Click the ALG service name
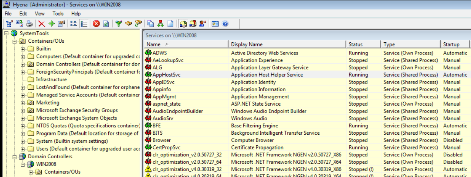 click(x=157, y=67)
